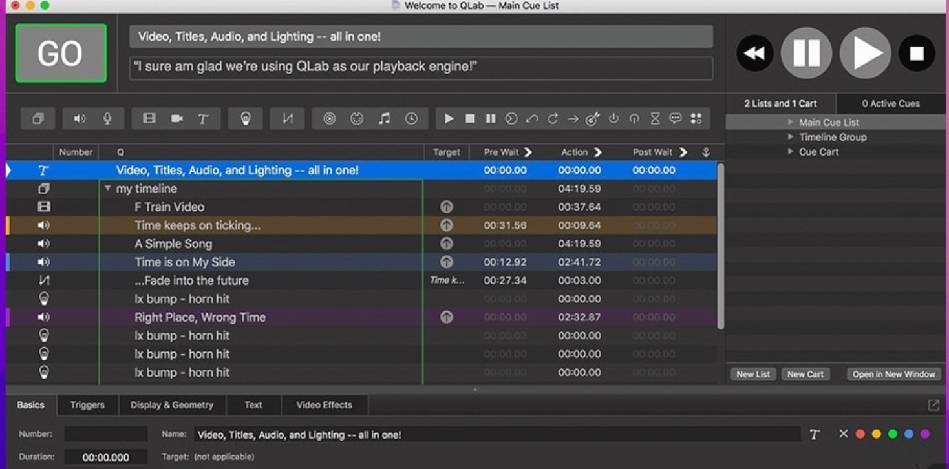Add a Light cue with bulb icon
The image size is (949, 469).
pyautogui.click(x=246, y=119)
